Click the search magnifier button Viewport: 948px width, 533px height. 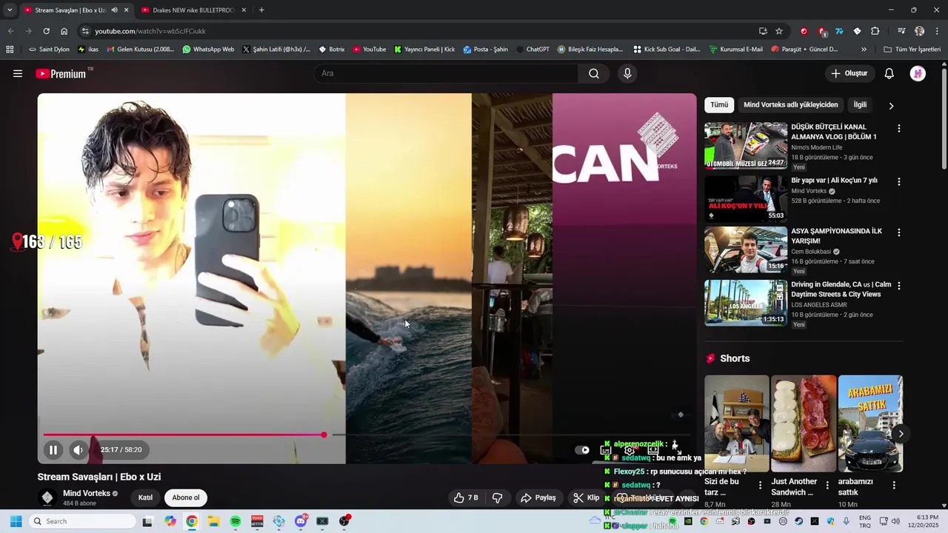(x=594, y=73)
